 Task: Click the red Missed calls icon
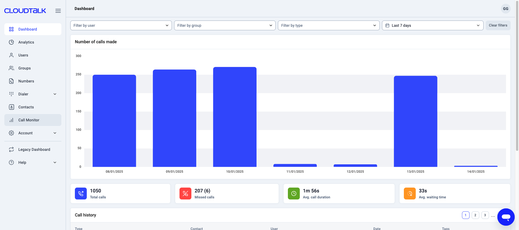click(185, 194)
